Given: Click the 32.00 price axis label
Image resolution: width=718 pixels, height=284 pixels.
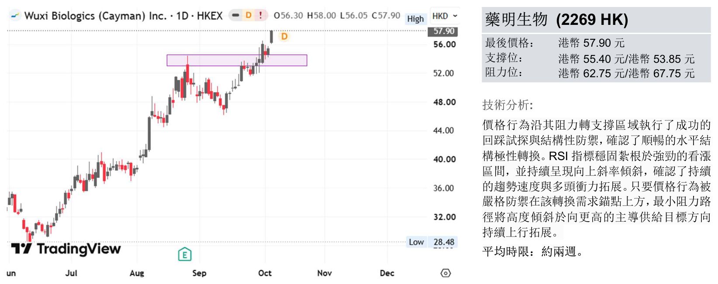Looking at the screenshot, I should click(445, 217).
